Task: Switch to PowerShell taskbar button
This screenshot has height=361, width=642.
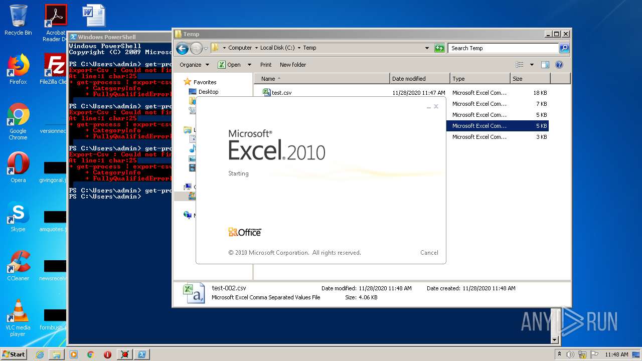Action: pyautogui.click(x=142, y=354)
